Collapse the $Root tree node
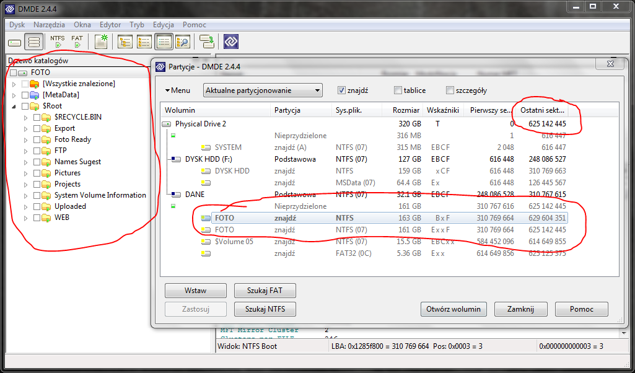635x373 pixels. (14, 107)
